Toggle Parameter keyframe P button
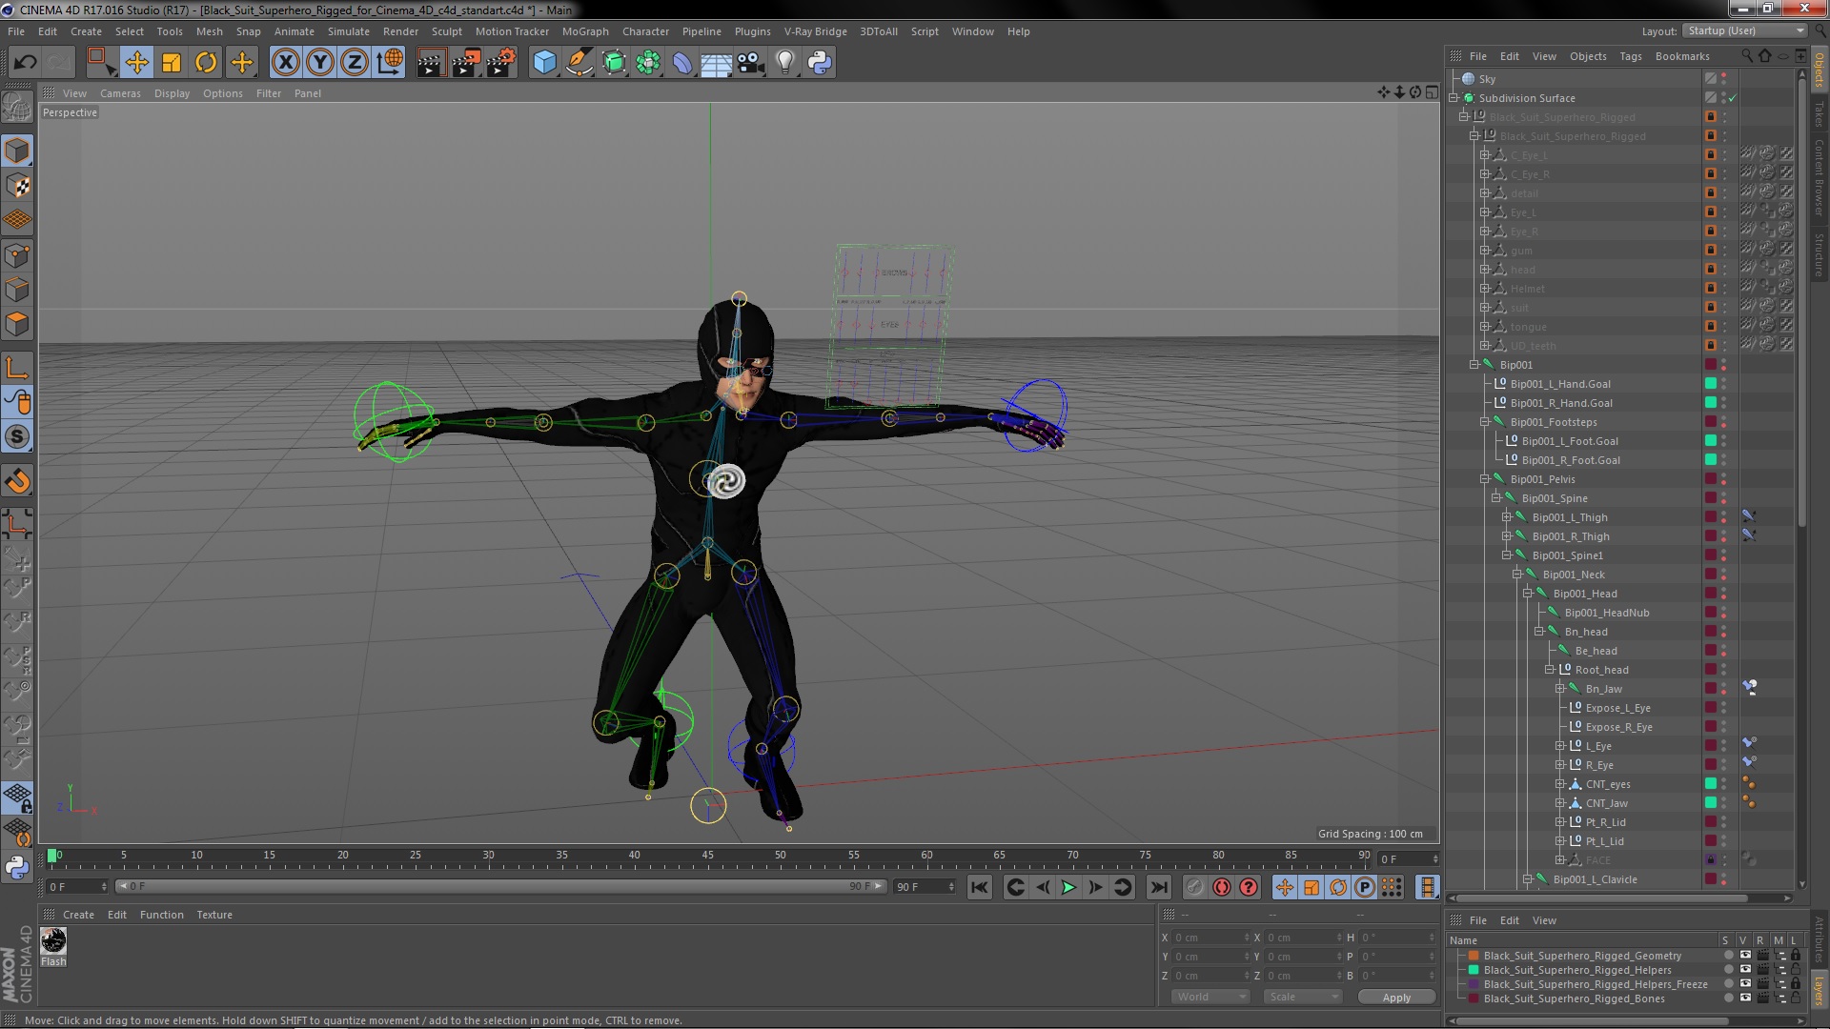The image size is (1830, 1029). pyautogui.click(x=1365, y=887)
